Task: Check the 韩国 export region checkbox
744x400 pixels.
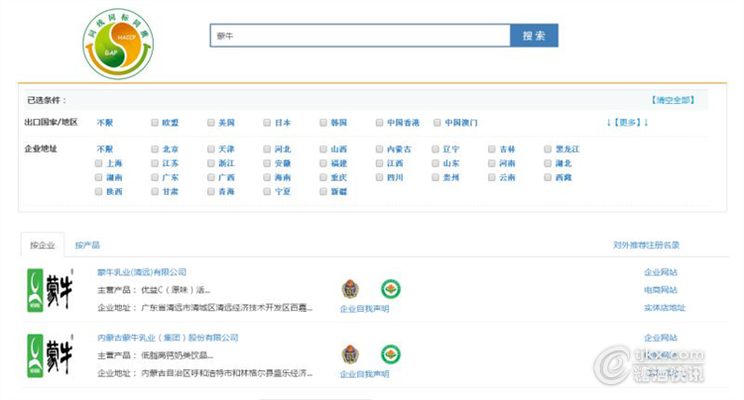Action: tap(323, 123)
